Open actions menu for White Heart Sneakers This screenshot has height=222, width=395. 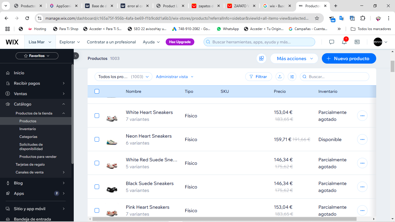pos(362,116)
